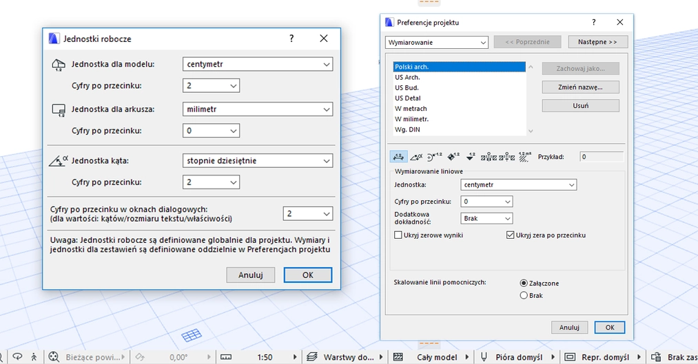Click the graphic override icon beside Repr. domyśl
The width and height of the screenshot is (698, 364).
point(570,357)
